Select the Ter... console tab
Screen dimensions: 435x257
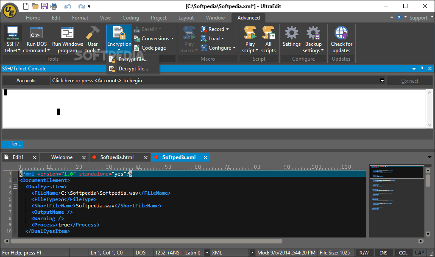click(12, 144)
